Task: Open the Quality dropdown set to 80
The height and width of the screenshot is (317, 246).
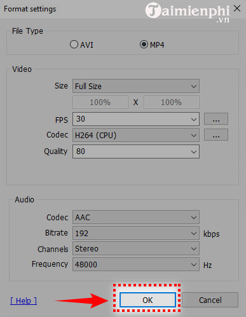Action: tap(136, 151)
